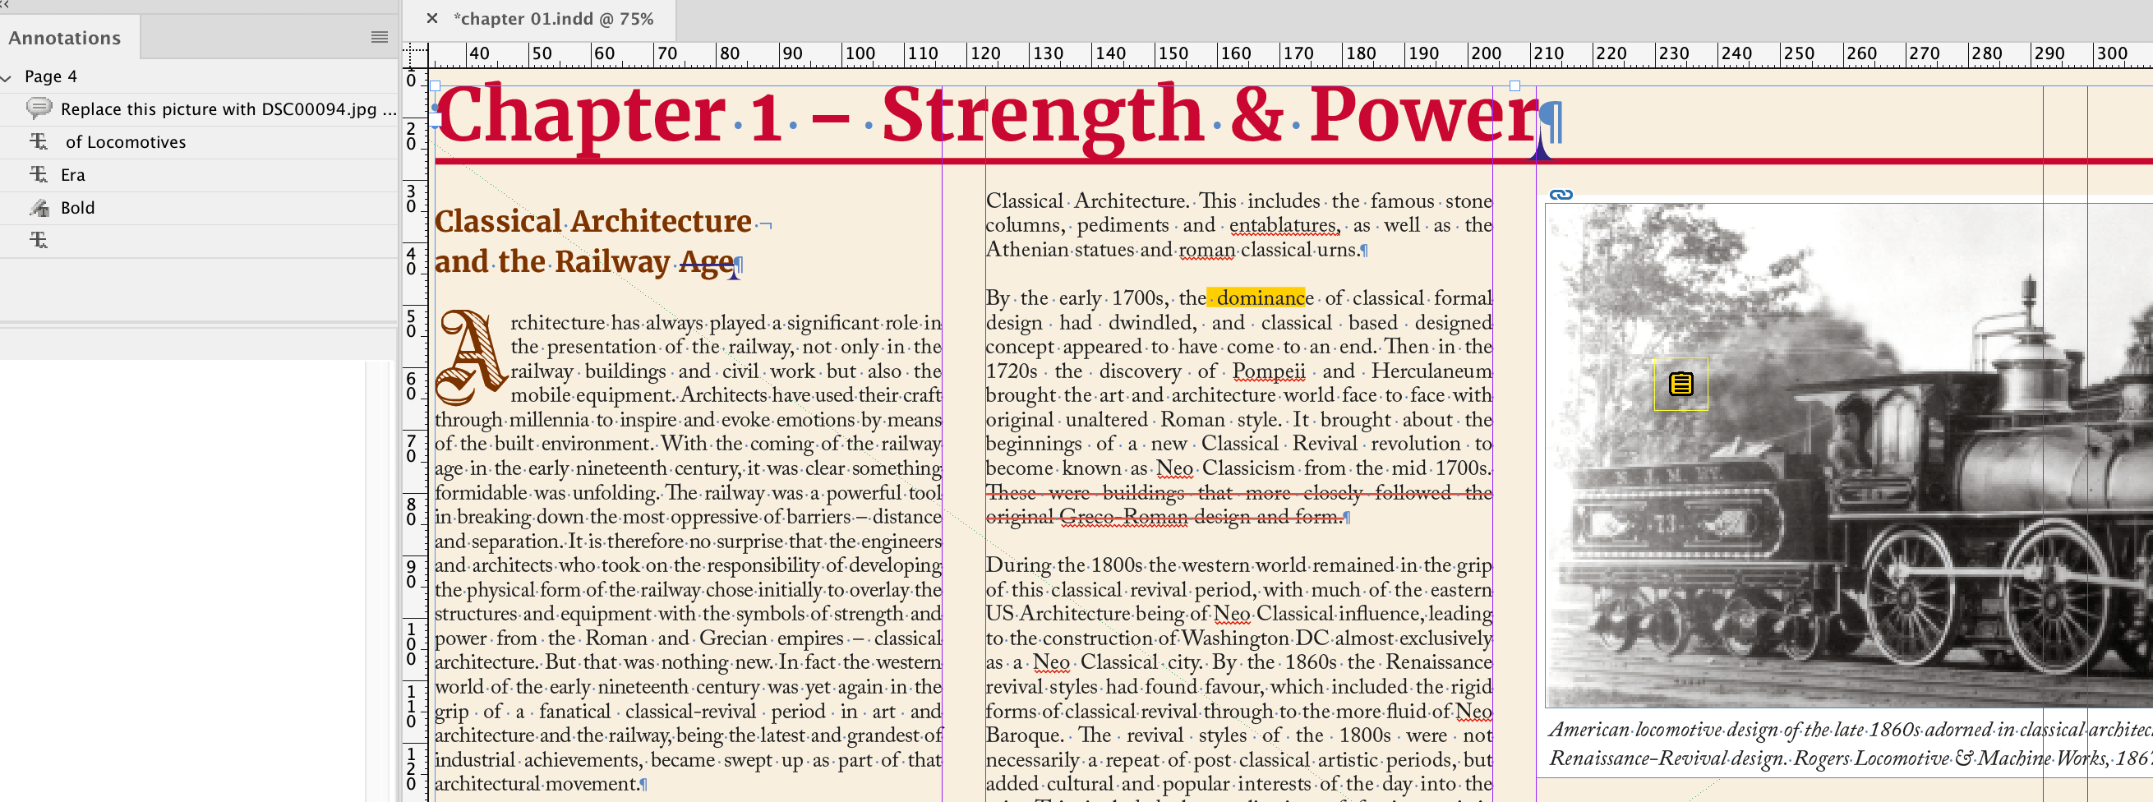The image size is (2153, 802).
Task: Click the ruler zero-point origin crosshair
Action: [x=415, y=55]
